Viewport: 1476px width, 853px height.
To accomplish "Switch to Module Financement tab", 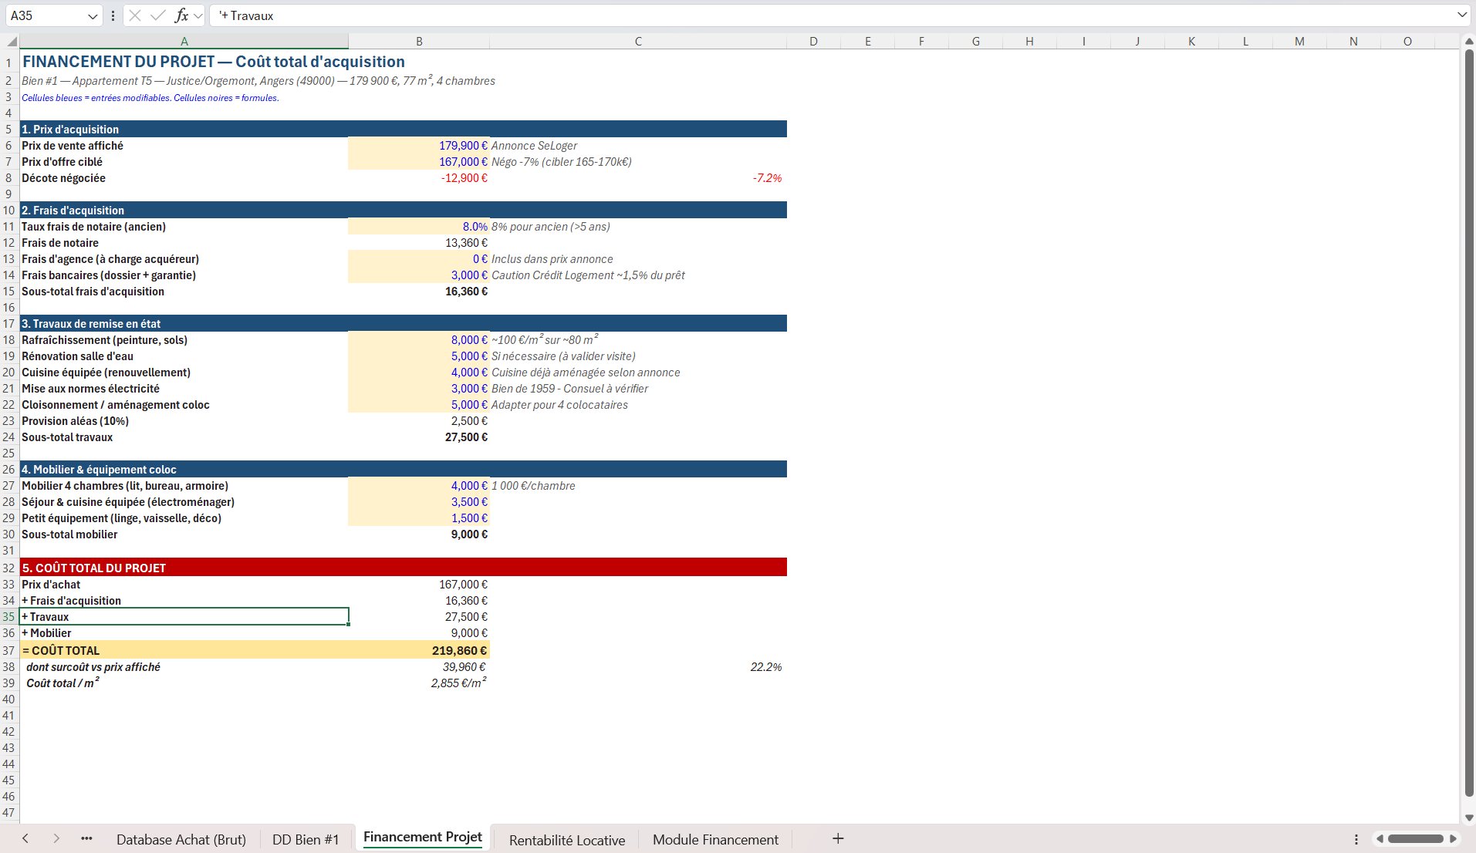I will click(x=715, y=839).
